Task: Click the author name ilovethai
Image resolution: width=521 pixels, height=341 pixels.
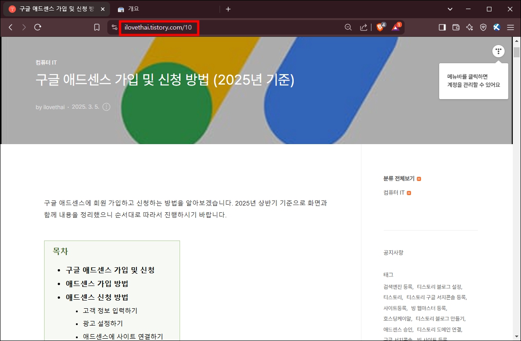Action: point(54,107)
